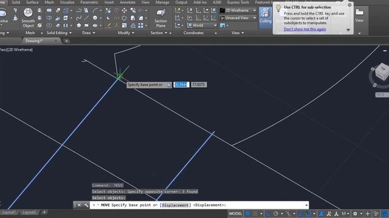
Task: Click the Solid Union icon
Action: [49, 10]
